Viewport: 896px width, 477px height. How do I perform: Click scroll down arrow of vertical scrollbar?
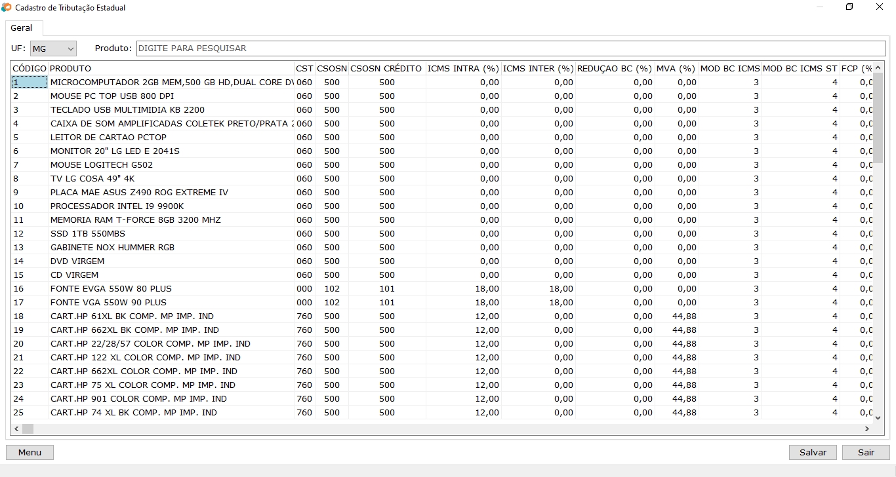click(878, 416)
